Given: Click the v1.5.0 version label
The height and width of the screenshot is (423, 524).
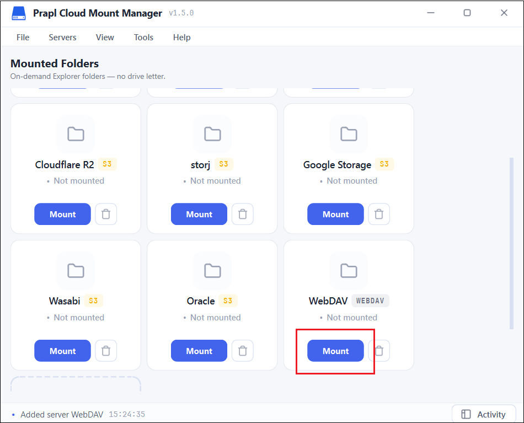Looking at the screenshot, I should tap(181, 13).
